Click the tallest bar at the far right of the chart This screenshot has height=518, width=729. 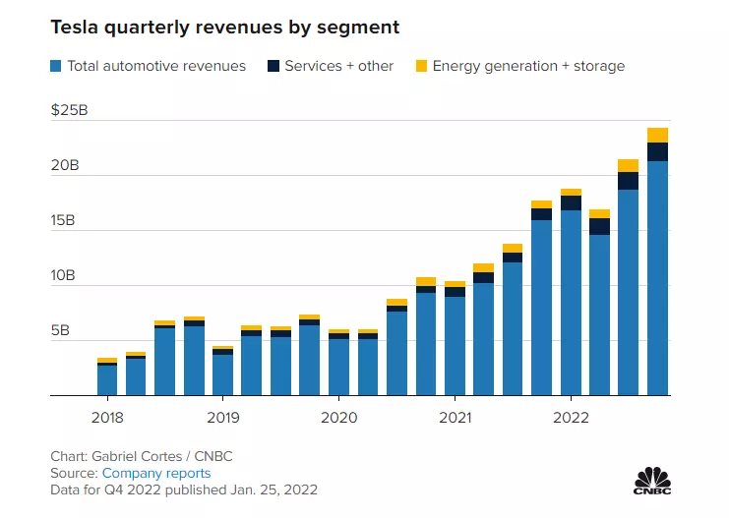pyautogui.click(x=657, y=261)
